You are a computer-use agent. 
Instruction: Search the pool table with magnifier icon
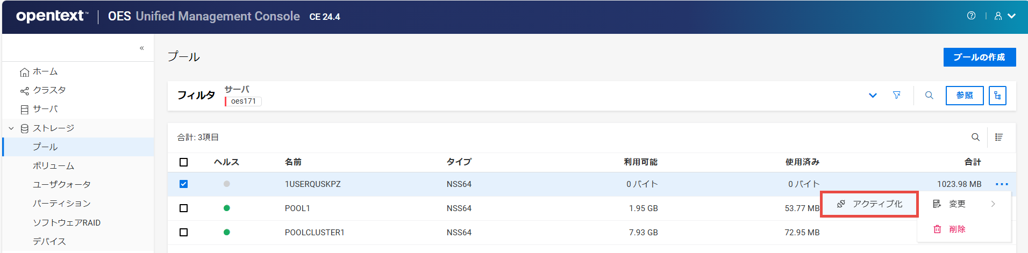pos(975,137)
